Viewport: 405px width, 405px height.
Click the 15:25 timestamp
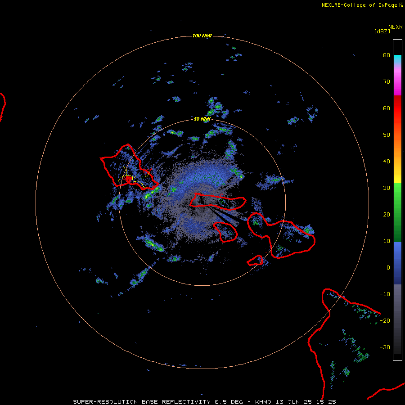[326, 402]
